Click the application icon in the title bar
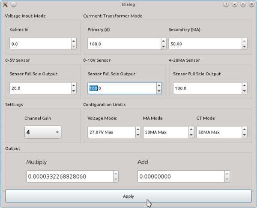The height and width of the screenshot is (208, 257). coord(5,4)
